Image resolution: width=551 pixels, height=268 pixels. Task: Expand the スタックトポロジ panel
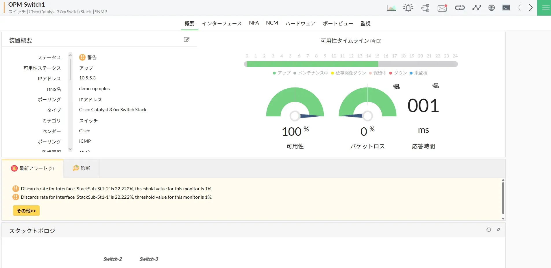point(498,230)
